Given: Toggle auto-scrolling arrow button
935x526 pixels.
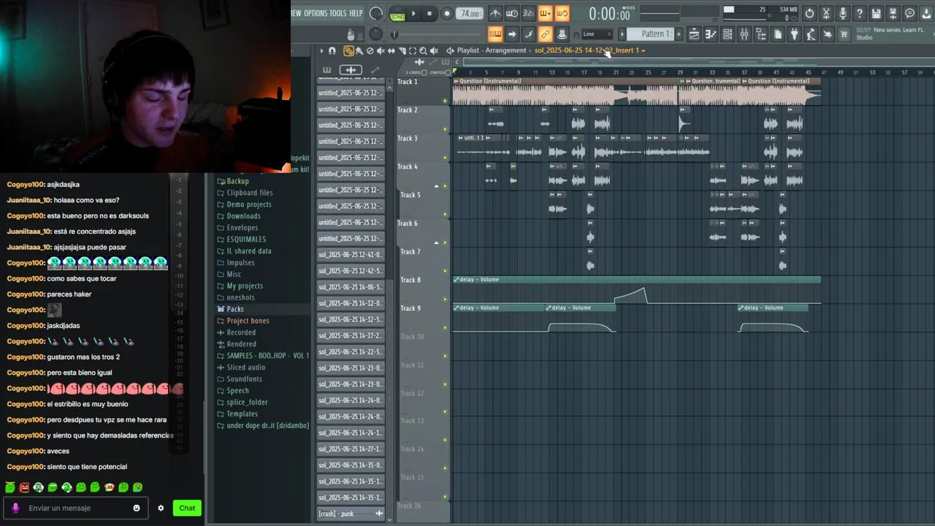Looking at the screenshot, I should [512, 34].
